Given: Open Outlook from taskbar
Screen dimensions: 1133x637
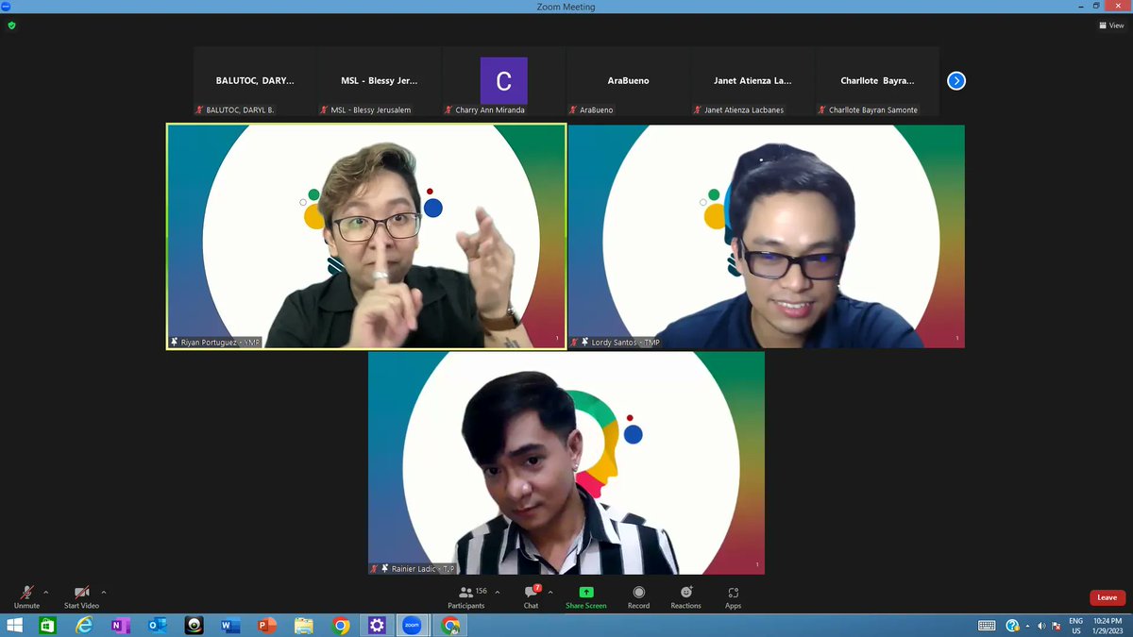Looking at the screenshot, I should [x=157, y=625].
